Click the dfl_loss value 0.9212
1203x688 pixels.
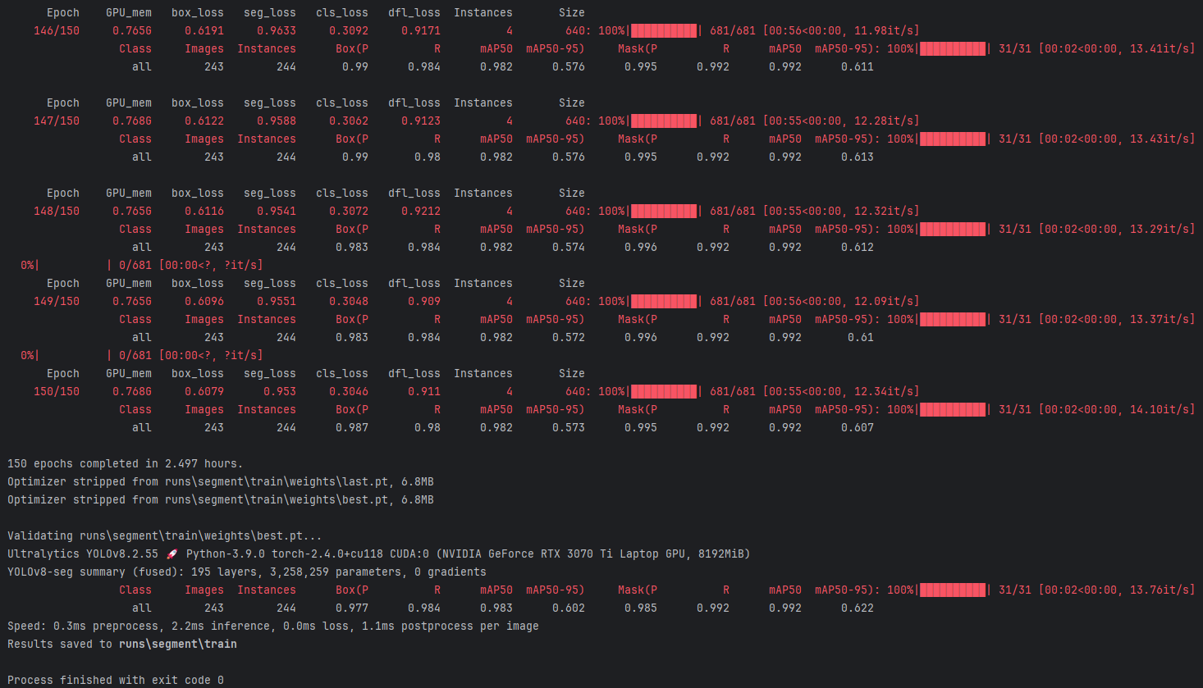(421, 211)
